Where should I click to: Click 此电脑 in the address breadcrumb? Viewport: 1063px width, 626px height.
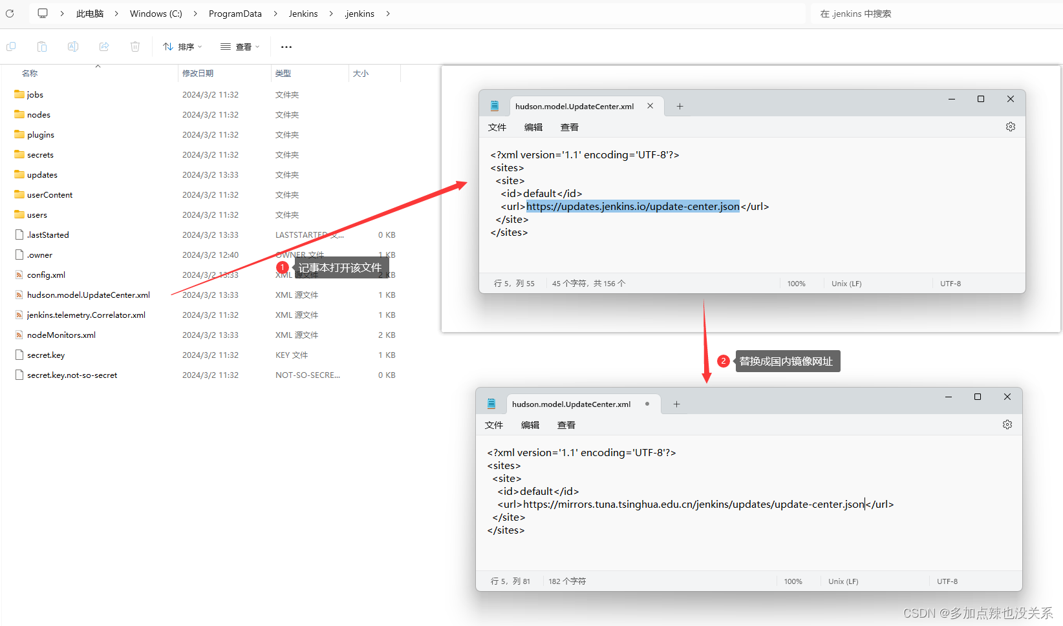pyautogui.click(x=90, y=14)
